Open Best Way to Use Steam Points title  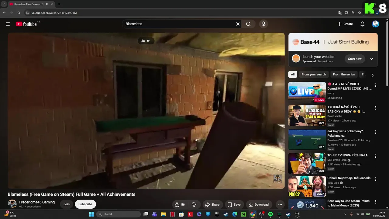(349, 203)
